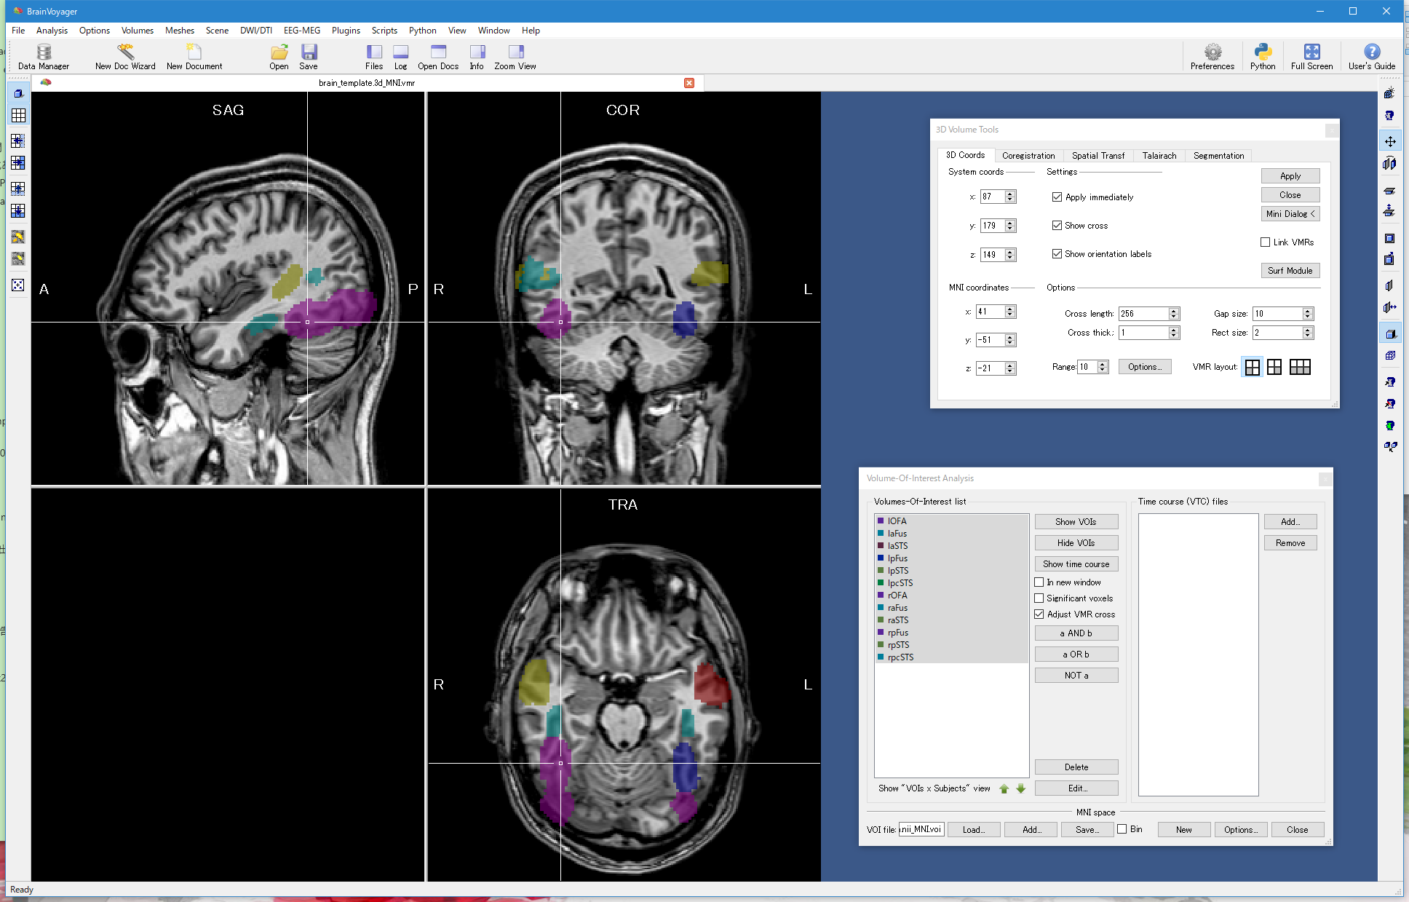Select the 2x2 grid layout icon in left sidebar
The height and width of the screenshot is (902, 1409).
click(18, 116)
